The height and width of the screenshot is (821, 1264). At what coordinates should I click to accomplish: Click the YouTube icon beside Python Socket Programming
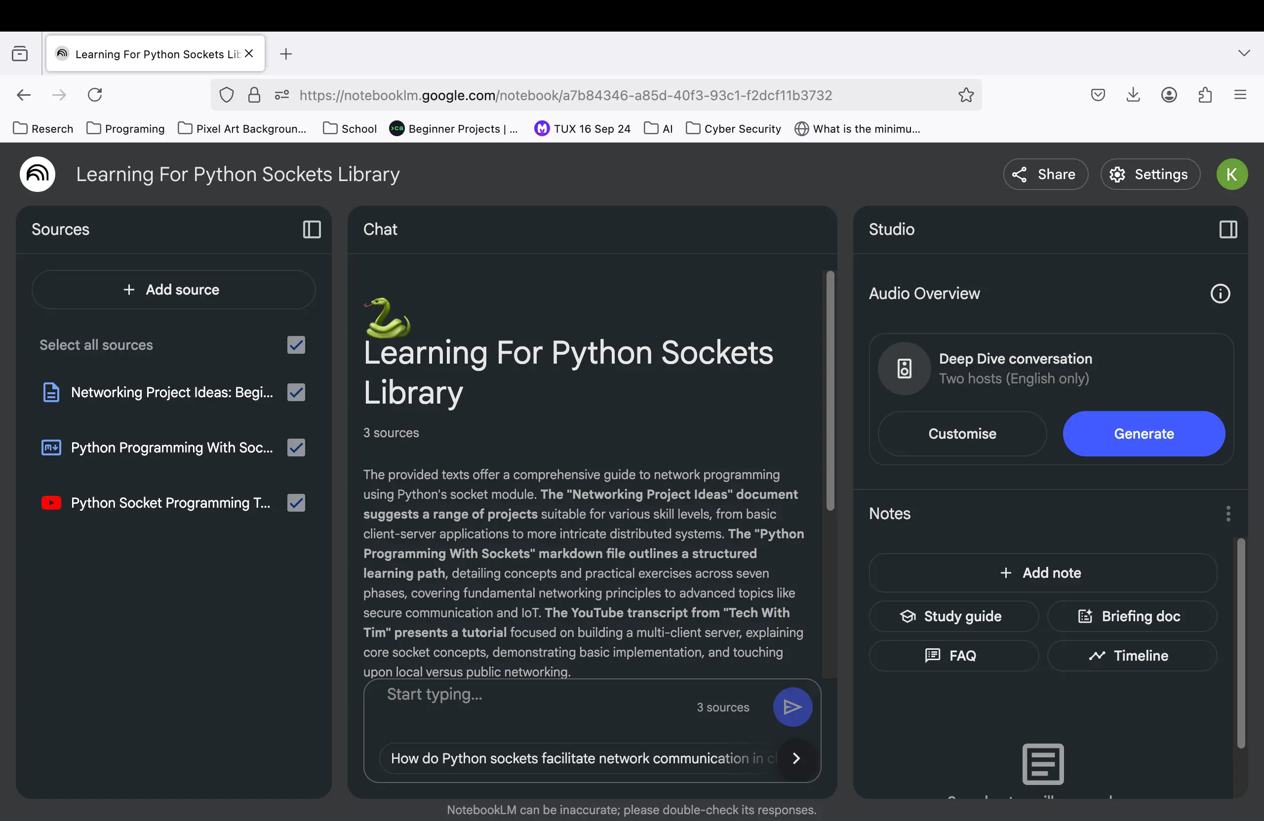(x=51, y=503)
